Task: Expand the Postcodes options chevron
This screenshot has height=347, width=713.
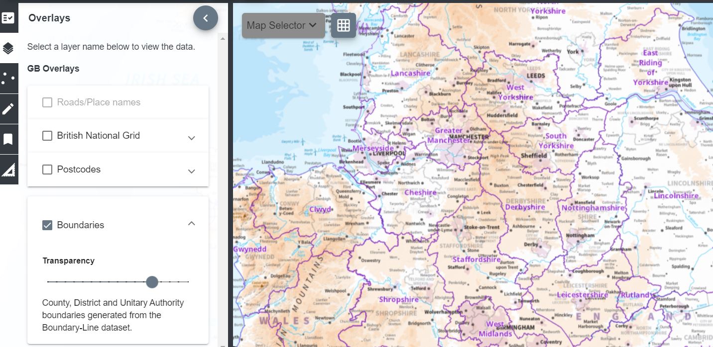Action: click(x=192, y=171)
